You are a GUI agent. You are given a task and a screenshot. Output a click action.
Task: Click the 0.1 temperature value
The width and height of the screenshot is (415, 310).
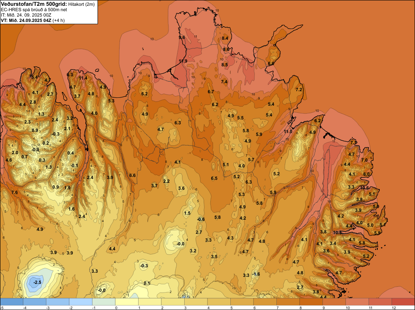click(x=147, y=283)
